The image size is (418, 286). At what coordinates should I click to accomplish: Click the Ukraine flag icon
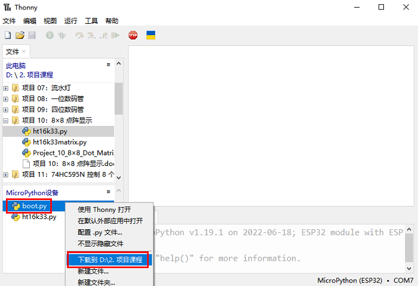(151, 36)
